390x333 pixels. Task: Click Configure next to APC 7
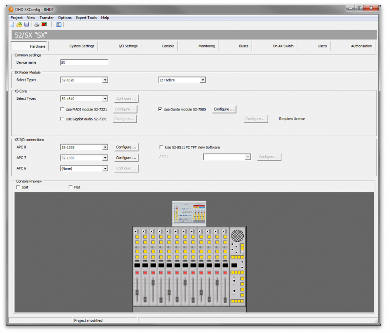pos(126,158)
